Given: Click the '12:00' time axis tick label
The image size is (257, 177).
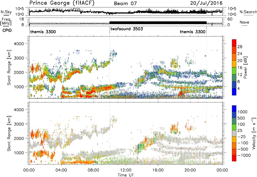Looking at the screenshot, I should point(126,170).
